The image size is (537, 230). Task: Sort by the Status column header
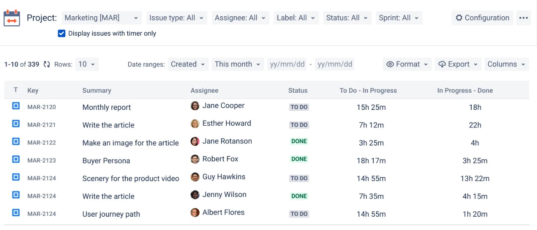click(x=298, y=91)
